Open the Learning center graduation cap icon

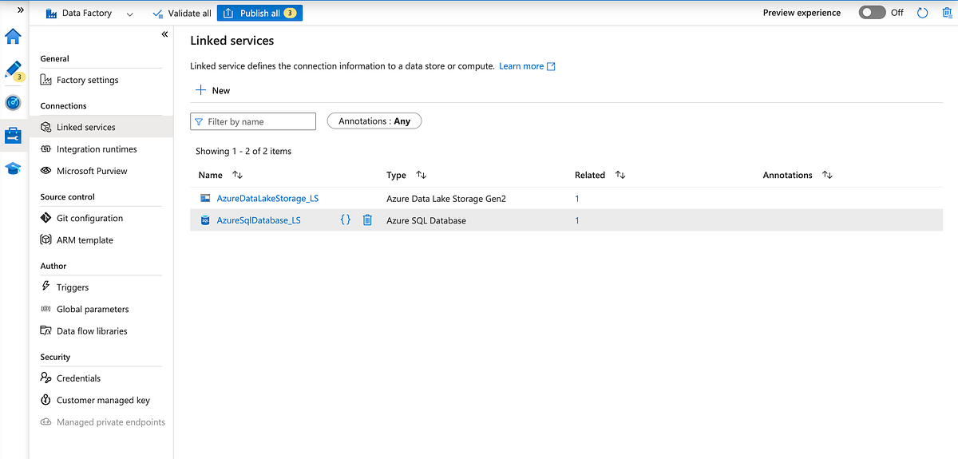tap(13, 168)
